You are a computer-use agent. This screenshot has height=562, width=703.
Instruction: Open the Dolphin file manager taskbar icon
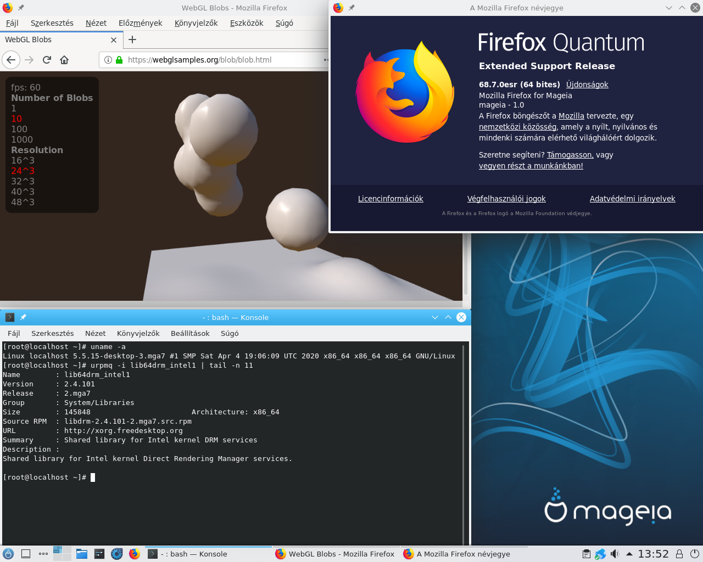(82, 554)
